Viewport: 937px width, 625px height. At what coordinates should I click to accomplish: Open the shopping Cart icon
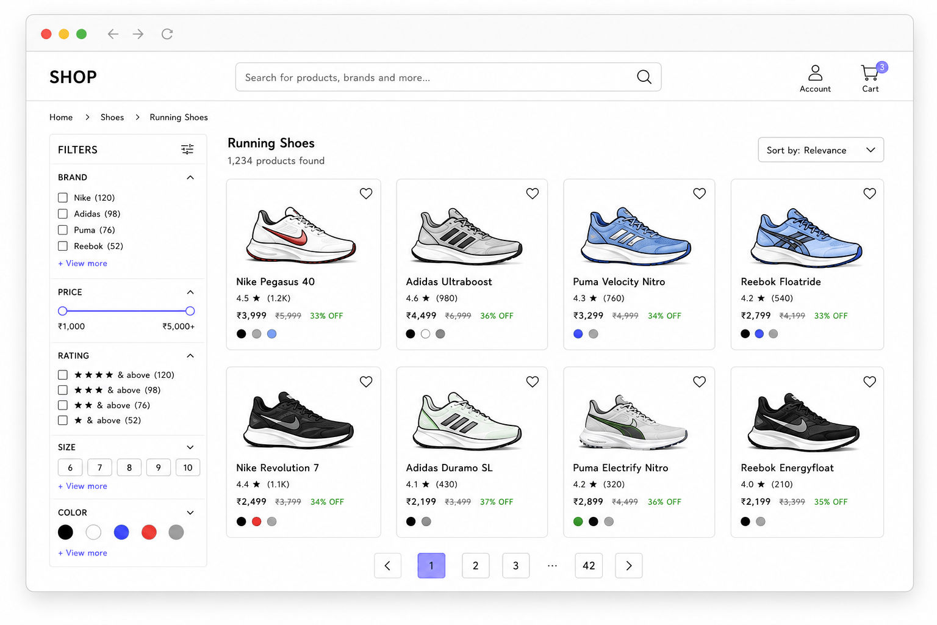[870, 73]
